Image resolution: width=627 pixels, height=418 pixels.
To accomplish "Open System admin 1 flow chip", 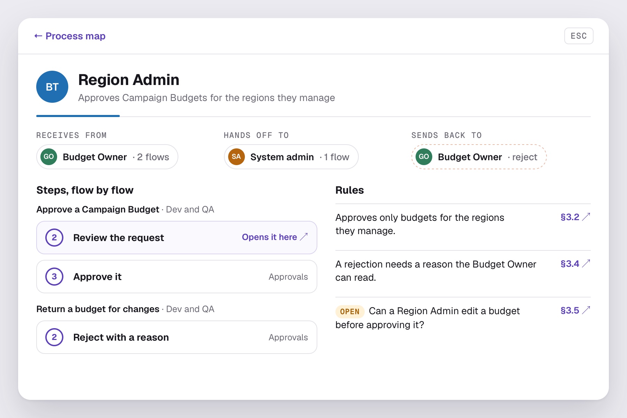I will point(291,157).
